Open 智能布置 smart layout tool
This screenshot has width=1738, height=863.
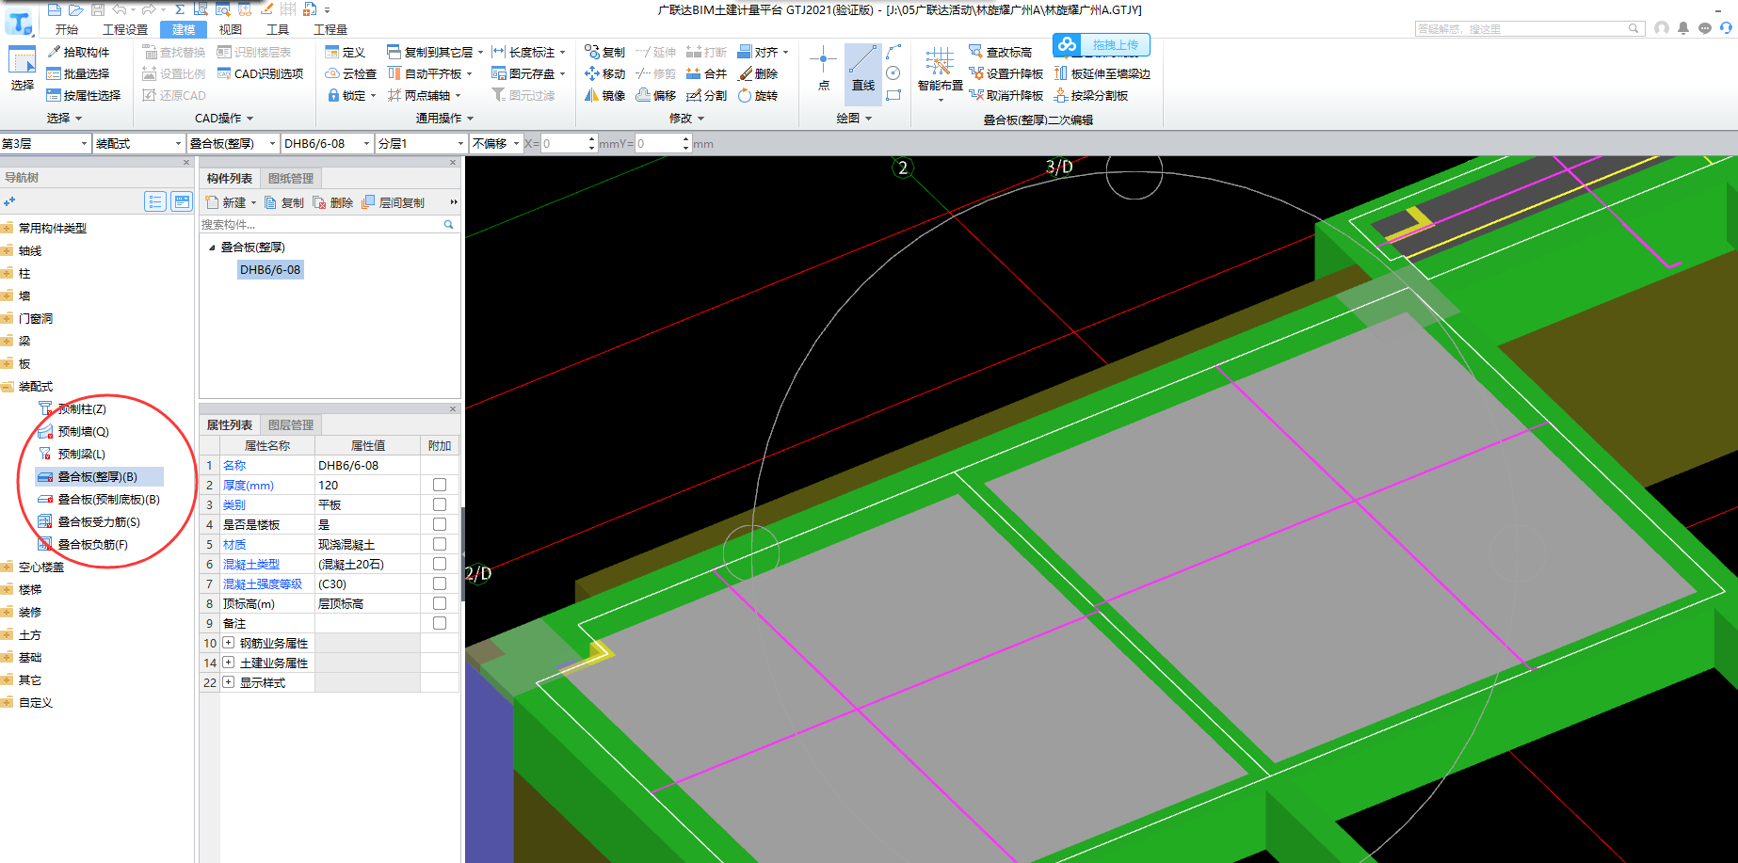[x=940, y=73]
